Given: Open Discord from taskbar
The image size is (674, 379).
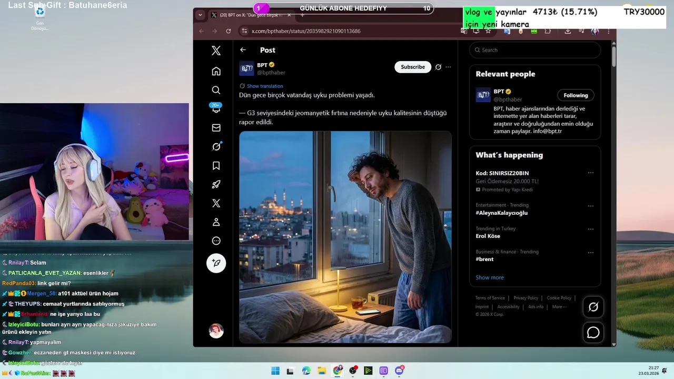Looking at the screenshot, I should [399, 371].
